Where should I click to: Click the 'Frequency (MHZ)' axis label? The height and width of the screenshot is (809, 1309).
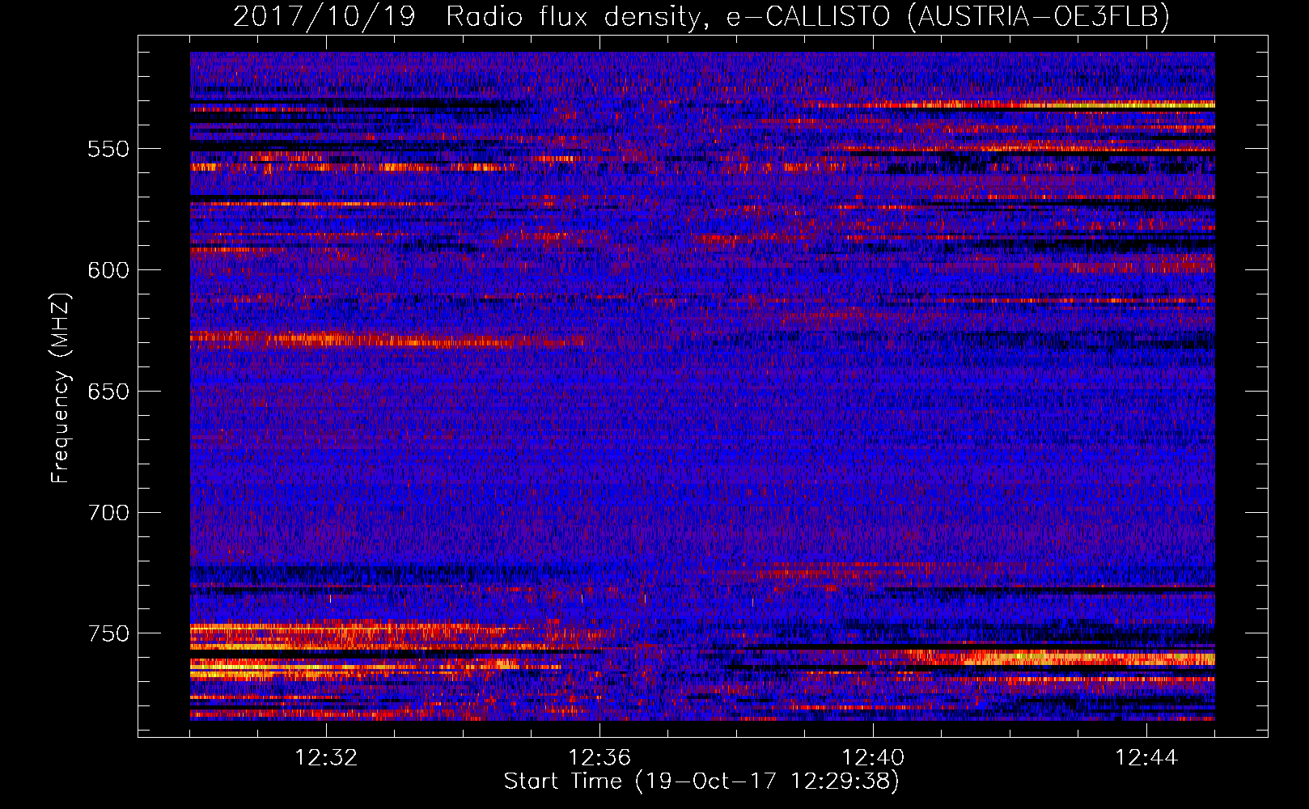tap(61, 388)
